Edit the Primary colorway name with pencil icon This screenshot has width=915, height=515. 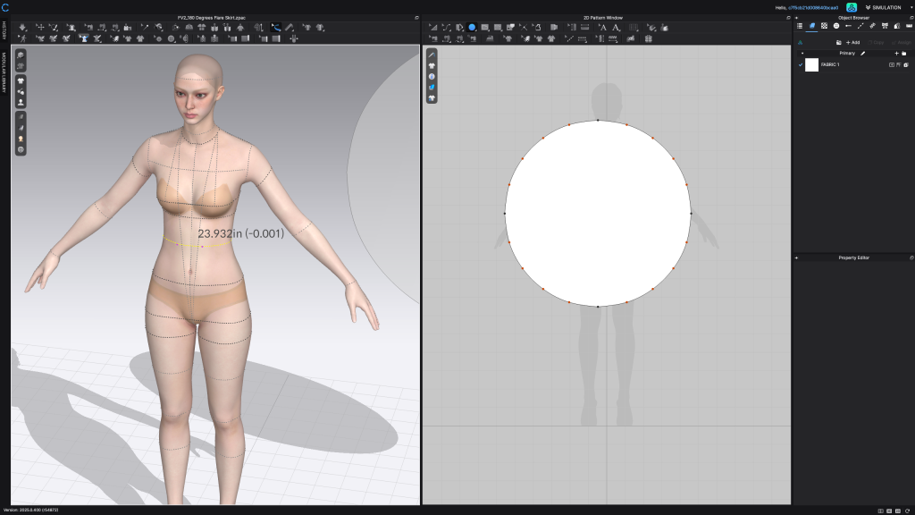(863, 53)
